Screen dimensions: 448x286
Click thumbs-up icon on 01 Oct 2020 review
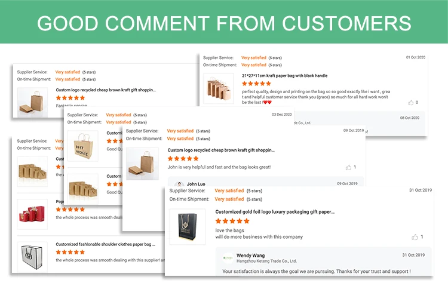[410, 102]
